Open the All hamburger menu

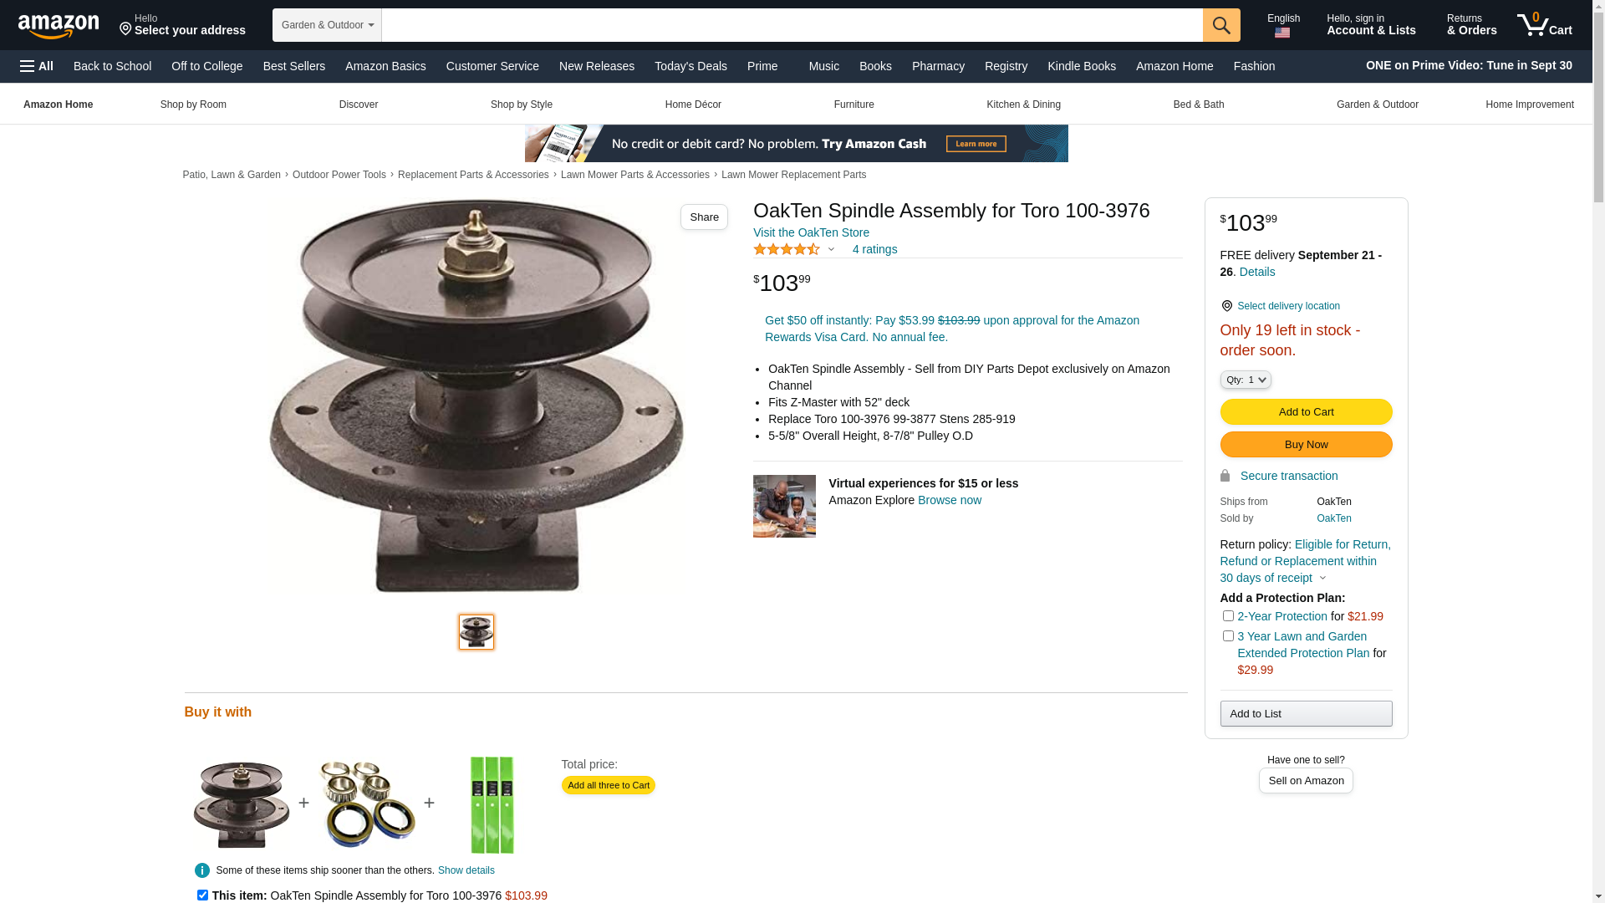click(x=37, y=66)
